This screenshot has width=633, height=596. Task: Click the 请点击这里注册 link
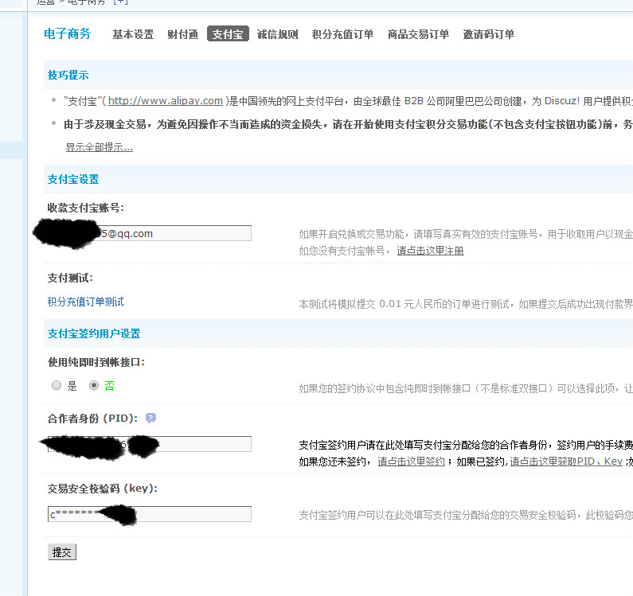click(430, 251)
